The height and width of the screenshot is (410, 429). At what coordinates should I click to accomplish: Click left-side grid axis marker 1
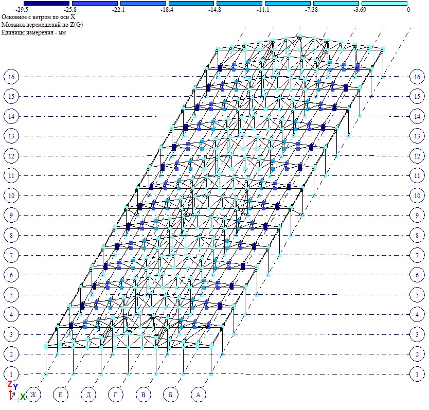(x=11, y=374)
